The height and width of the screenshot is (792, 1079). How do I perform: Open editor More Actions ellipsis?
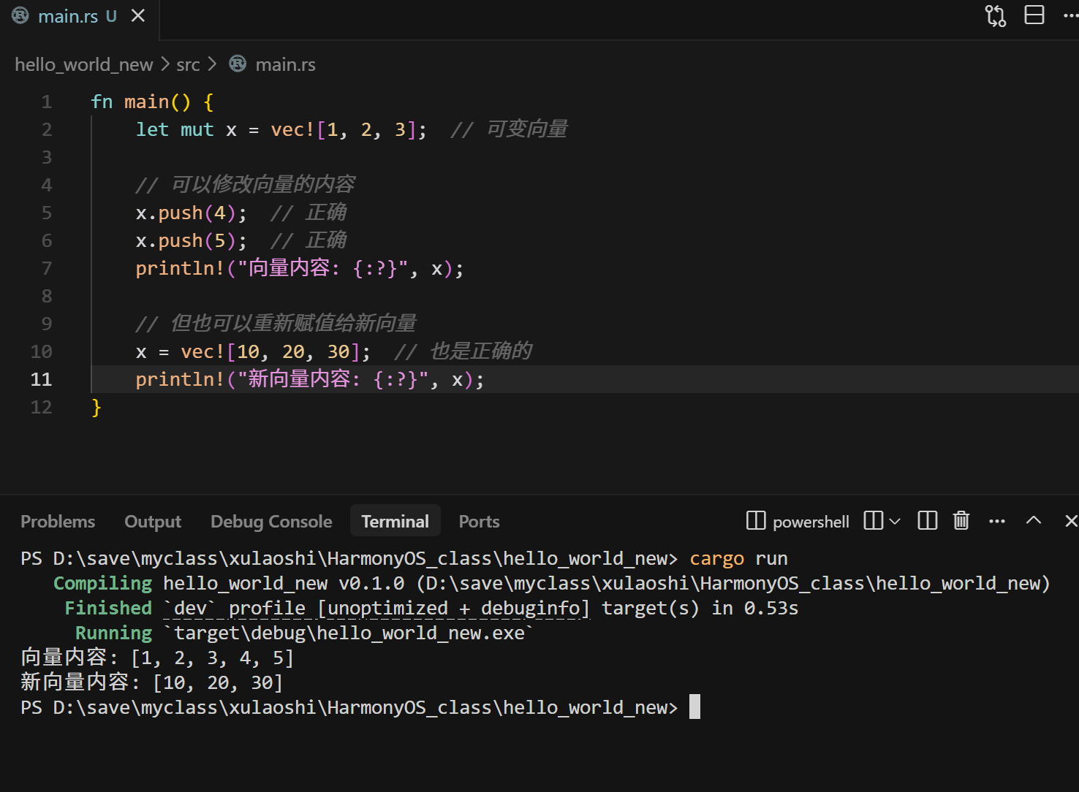point(1070,15)
